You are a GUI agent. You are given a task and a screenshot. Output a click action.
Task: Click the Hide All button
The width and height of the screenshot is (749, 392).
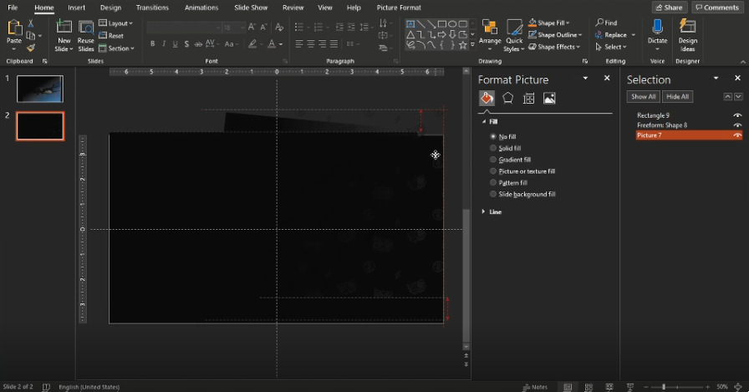point(677,97)
